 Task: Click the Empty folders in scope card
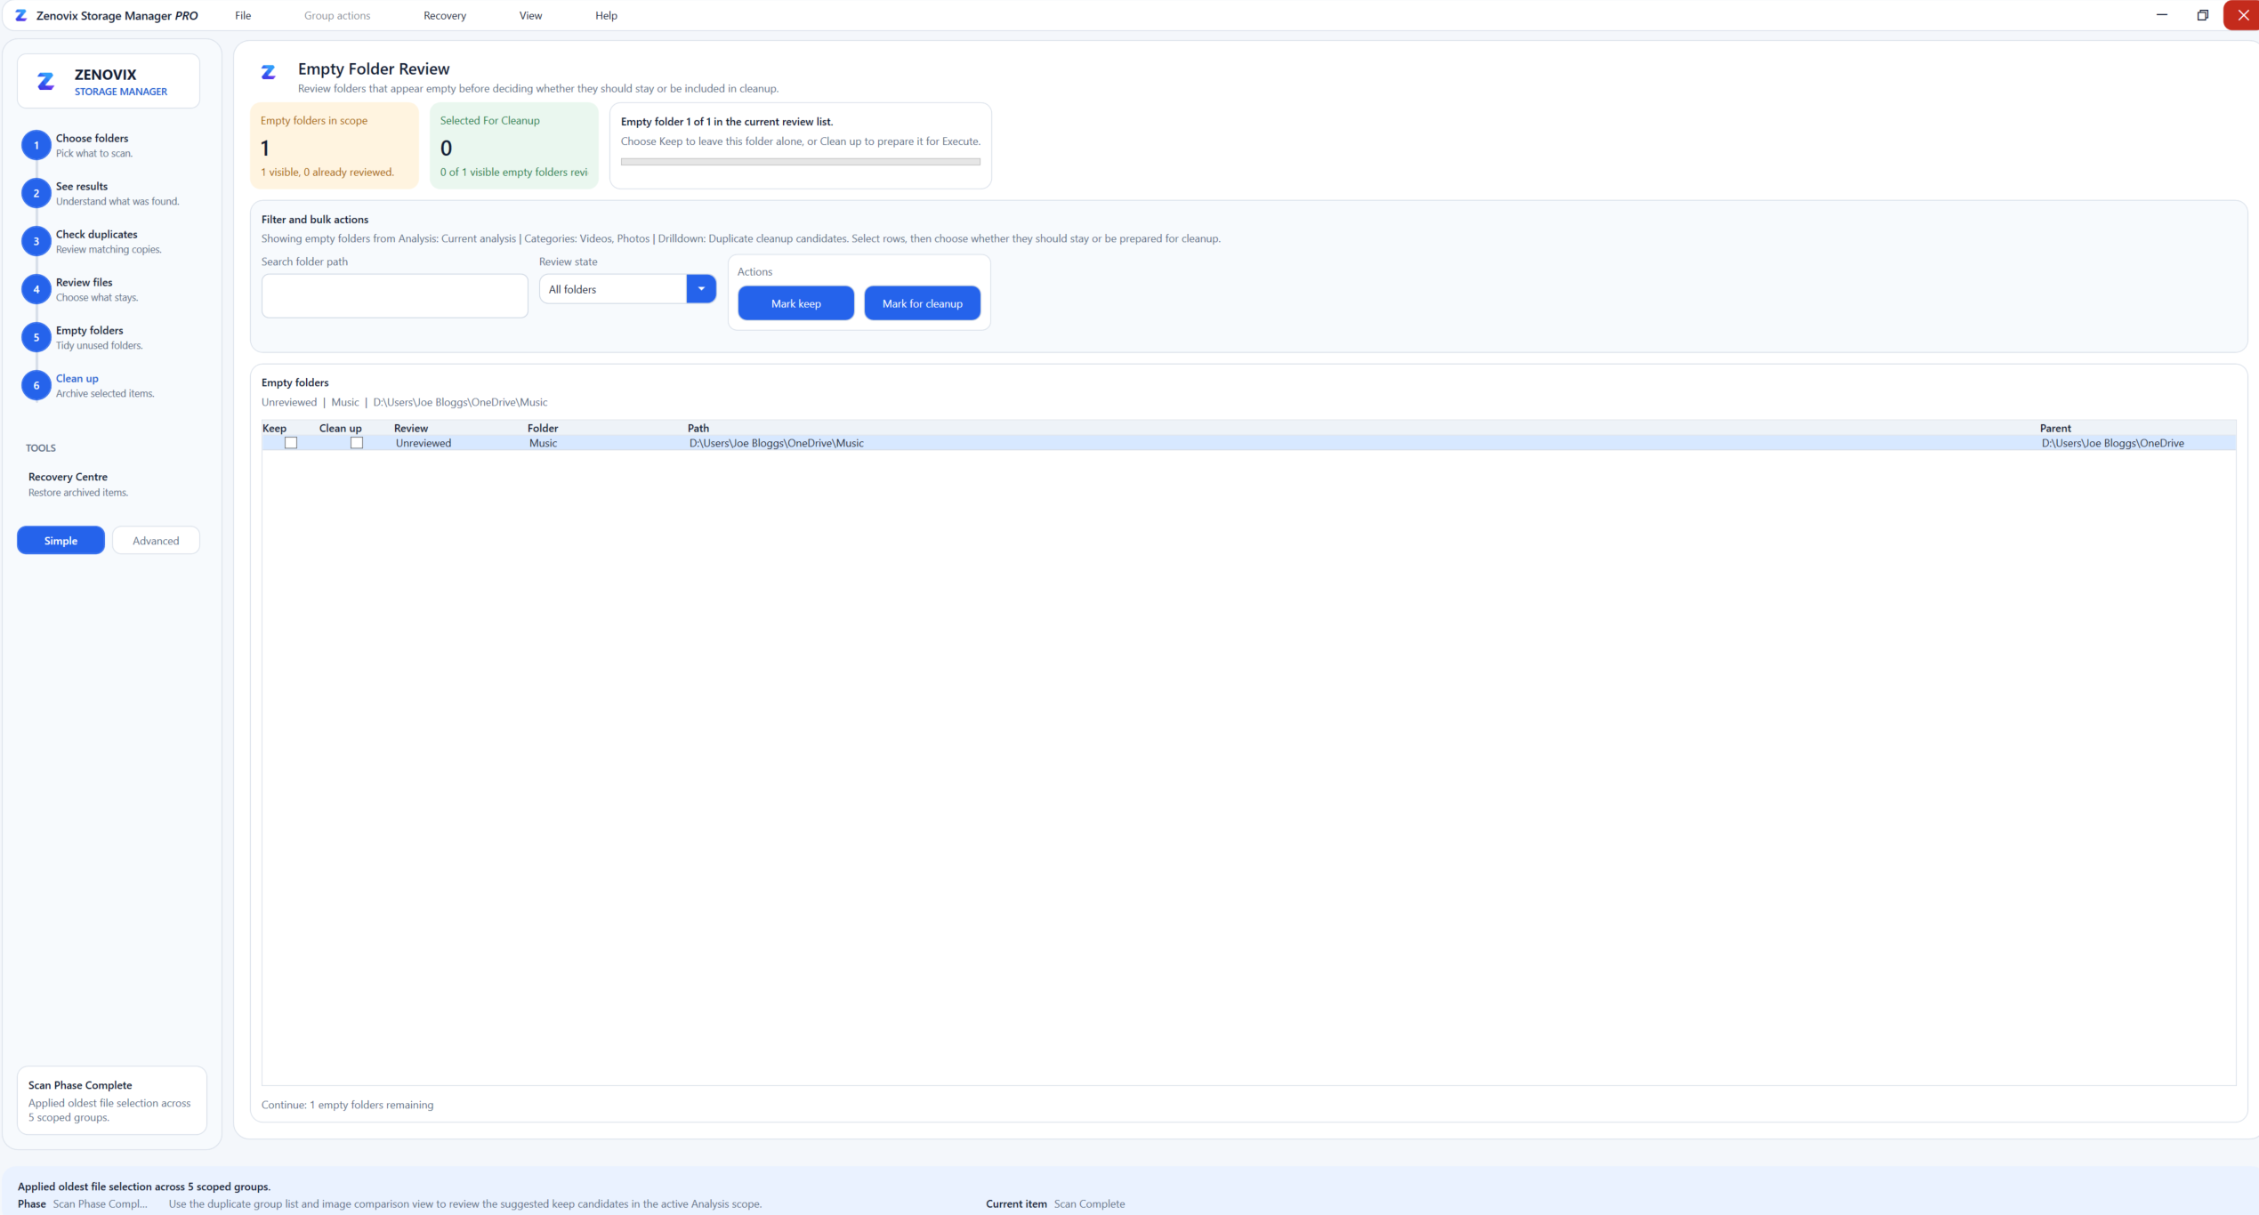point(335,146)
